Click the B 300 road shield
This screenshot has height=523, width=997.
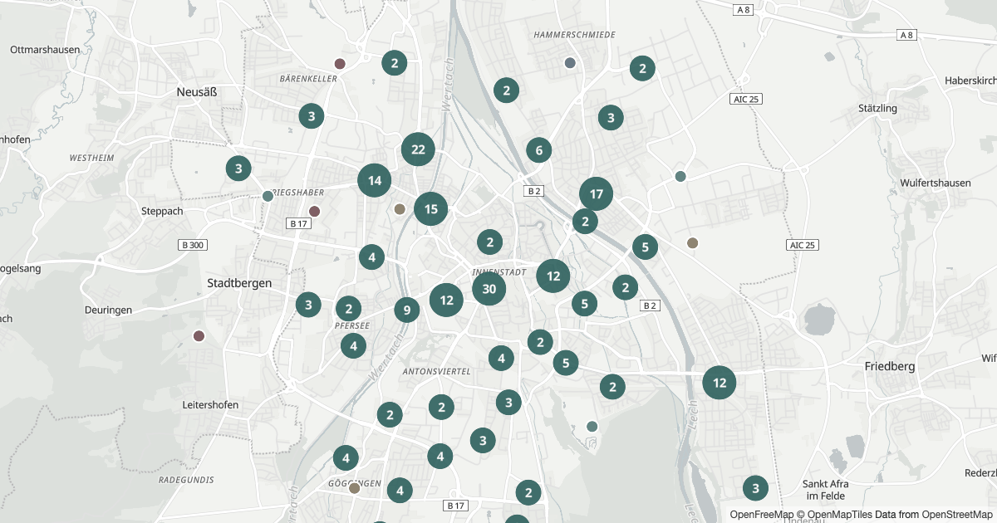pos(193,245)
